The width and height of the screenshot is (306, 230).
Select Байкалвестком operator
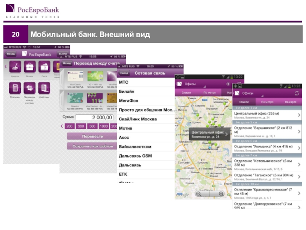146,147
